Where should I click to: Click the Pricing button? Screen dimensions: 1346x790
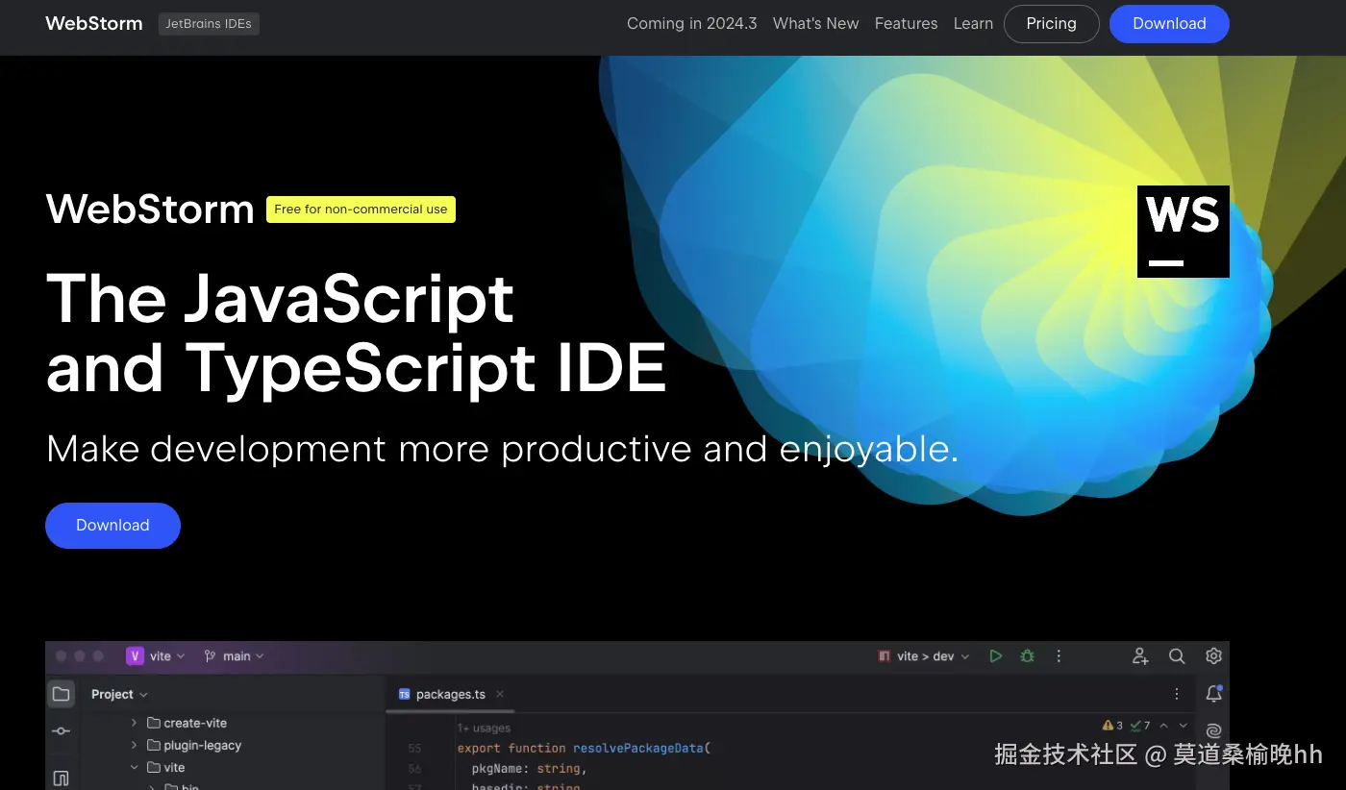tap(1051, 24)
